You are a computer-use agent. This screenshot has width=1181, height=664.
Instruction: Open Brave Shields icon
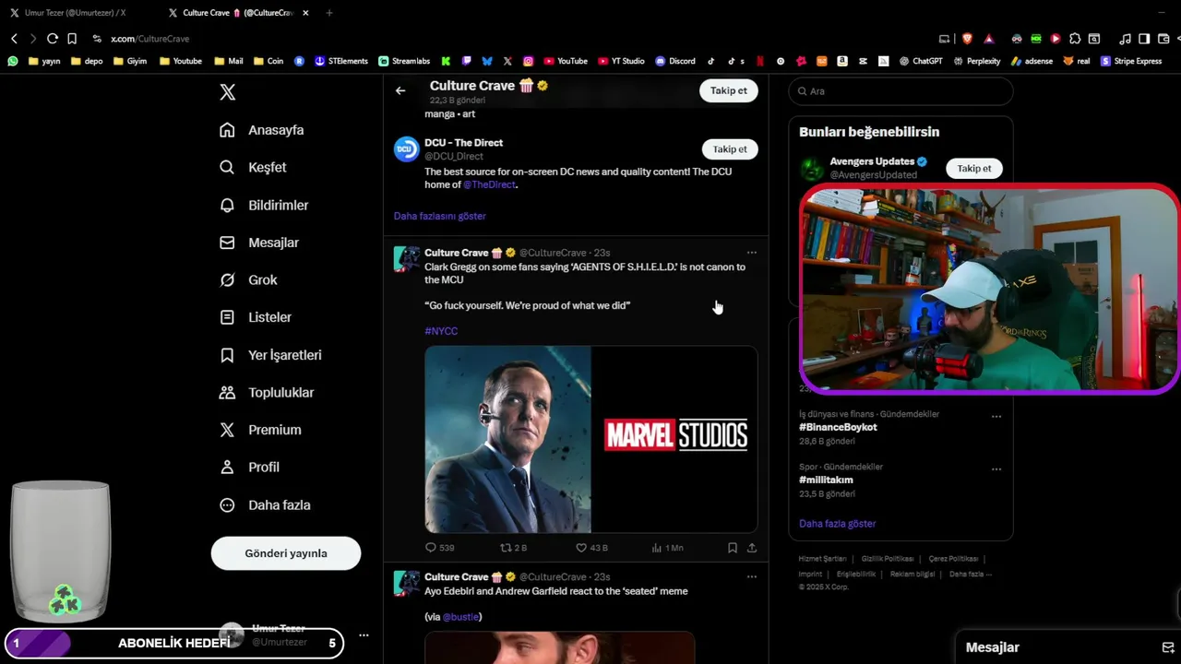[x=967, y=39]
